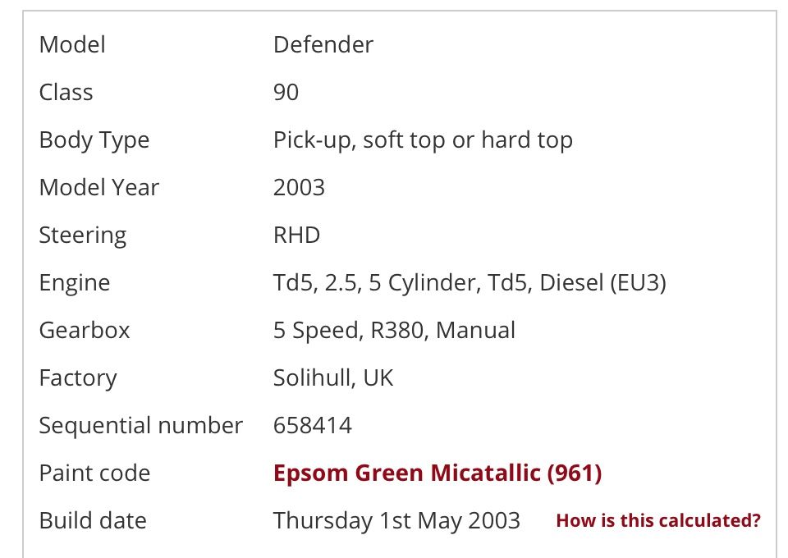
Task: Click 'Thursday 1st May 2003' build date
Action: click(x=396, y=521)
